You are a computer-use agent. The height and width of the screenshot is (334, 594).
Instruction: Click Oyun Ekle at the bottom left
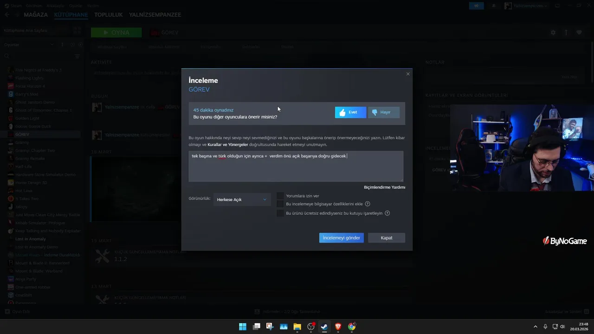[x=18, y=311]
